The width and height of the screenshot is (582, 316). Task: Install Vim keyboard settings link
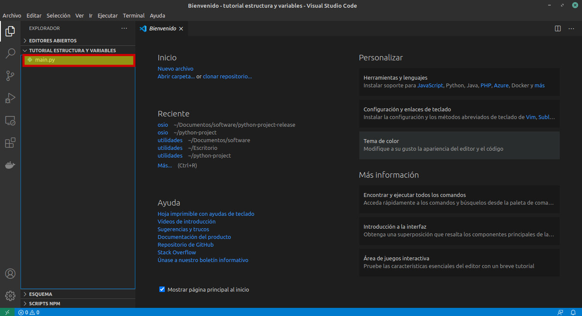point(531,117)
